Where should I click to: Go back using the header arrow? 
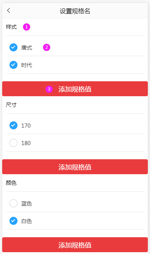click(9, 11)
